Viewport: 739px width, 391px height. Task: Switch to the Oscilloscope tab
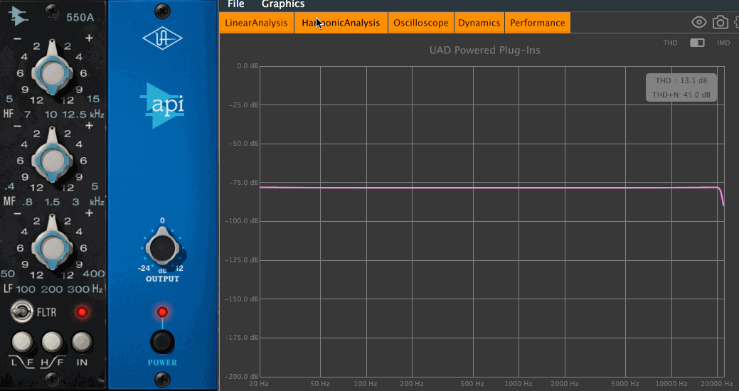click(x=421, y=23)
